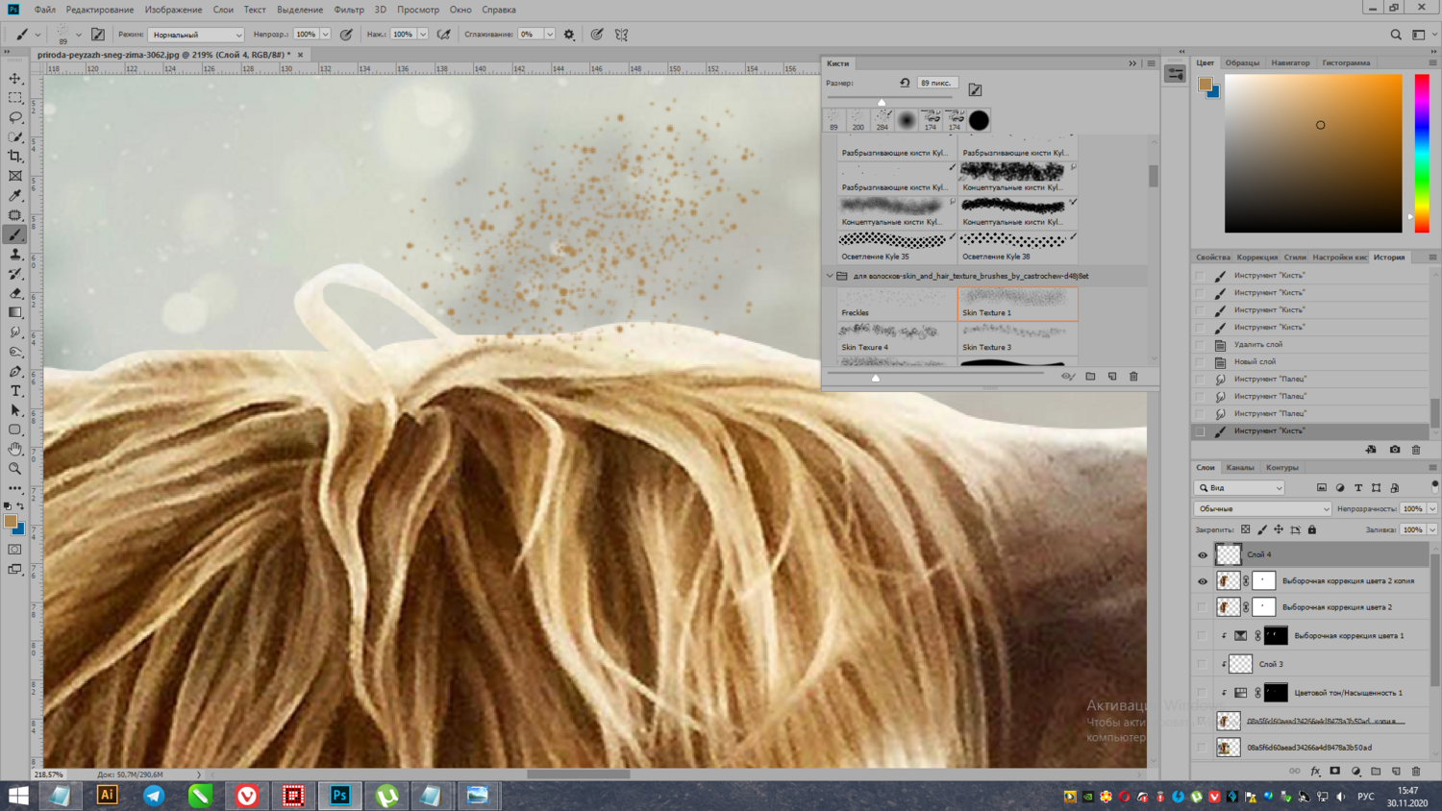Select the Zoom tool
Screen dimensions: 1442x811
[x=15, y=469]
